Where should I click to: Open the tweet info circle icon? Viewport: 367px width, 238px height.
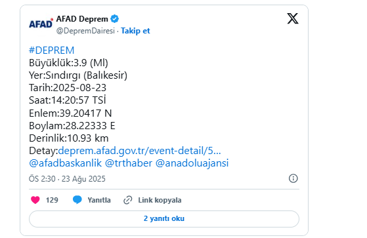pos(293,178)
